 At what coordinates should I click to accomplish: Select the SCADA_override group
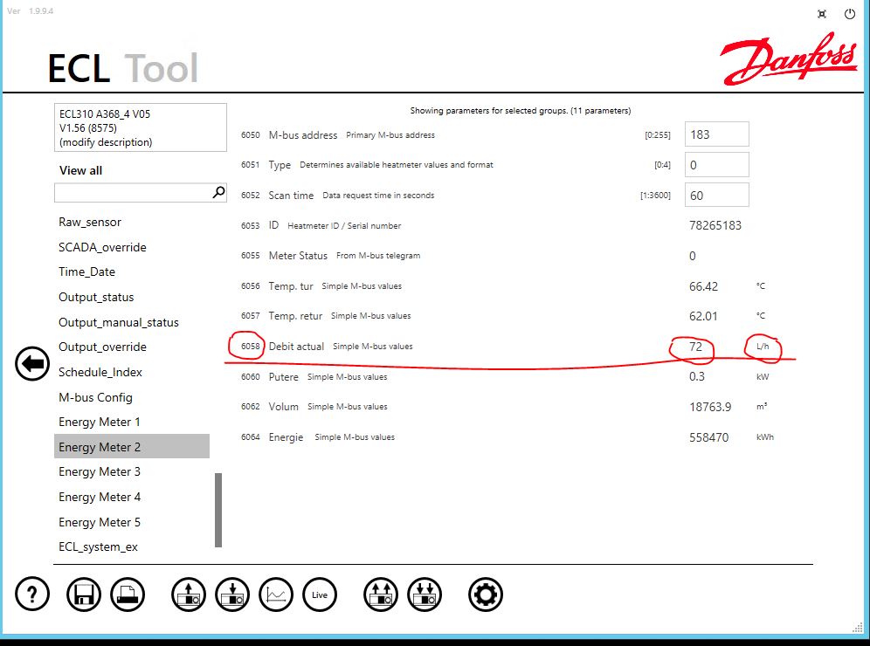pyautogui.click(x=103, y=247)
